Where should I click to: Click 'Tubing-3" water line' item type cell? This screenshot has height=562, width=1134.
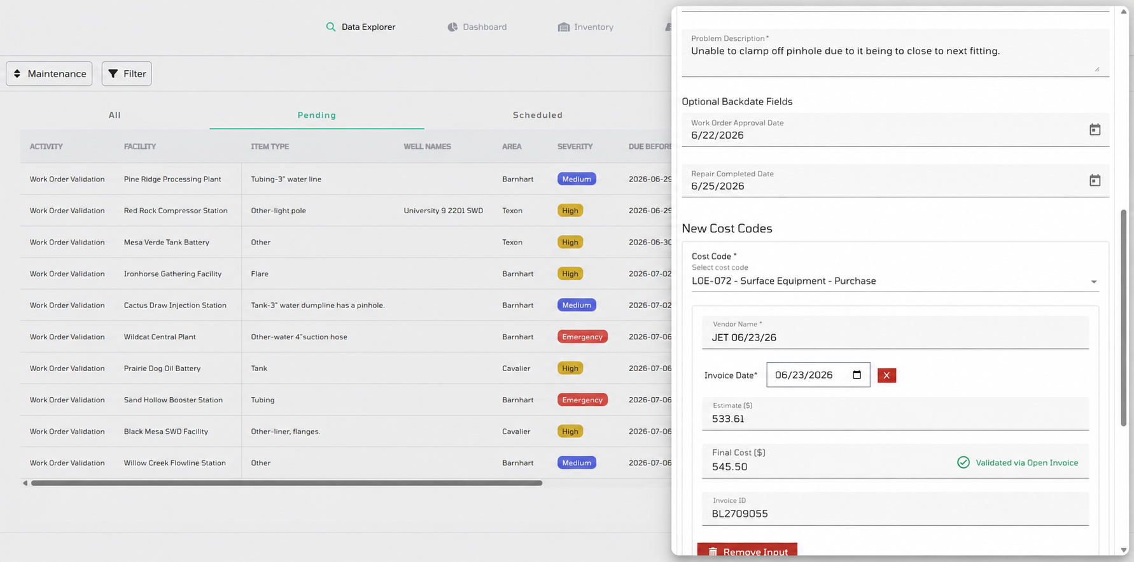pos(286,179)
